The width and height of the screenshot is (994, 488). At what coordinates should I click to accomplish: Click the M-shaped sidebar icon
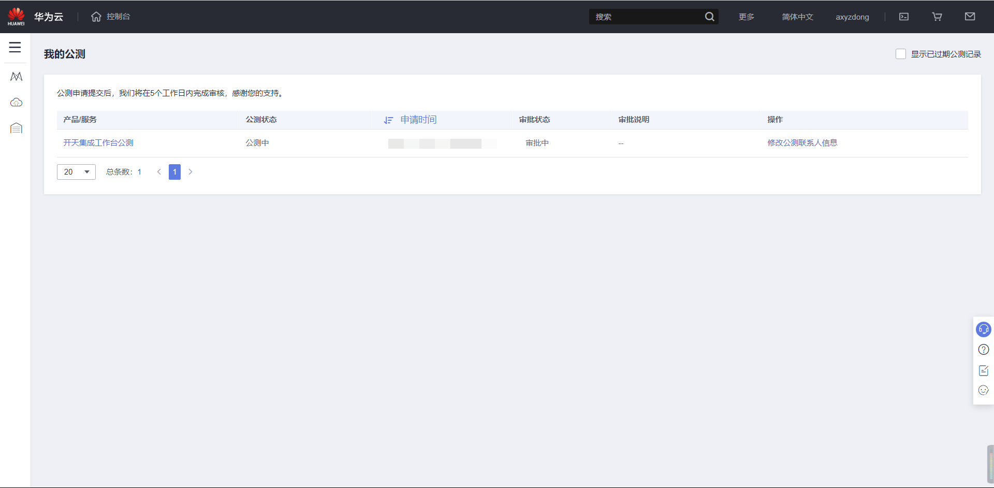coord(16,77)
